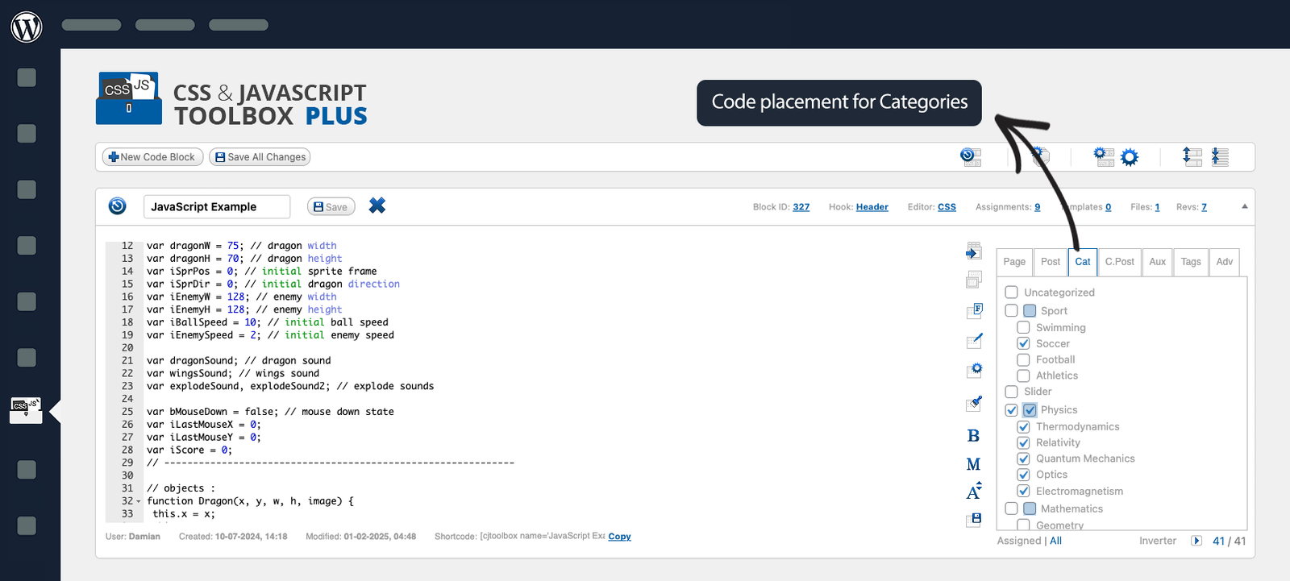Click the Inverter arrow icon

point(1196,541)
